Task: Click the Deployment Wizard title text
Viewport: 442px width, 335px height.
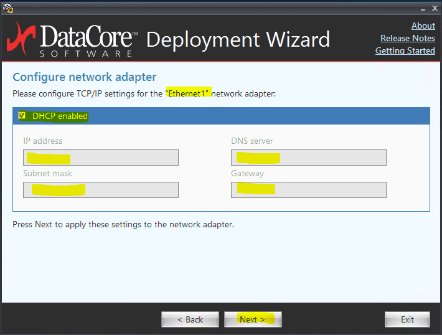Action: [238, 39]
